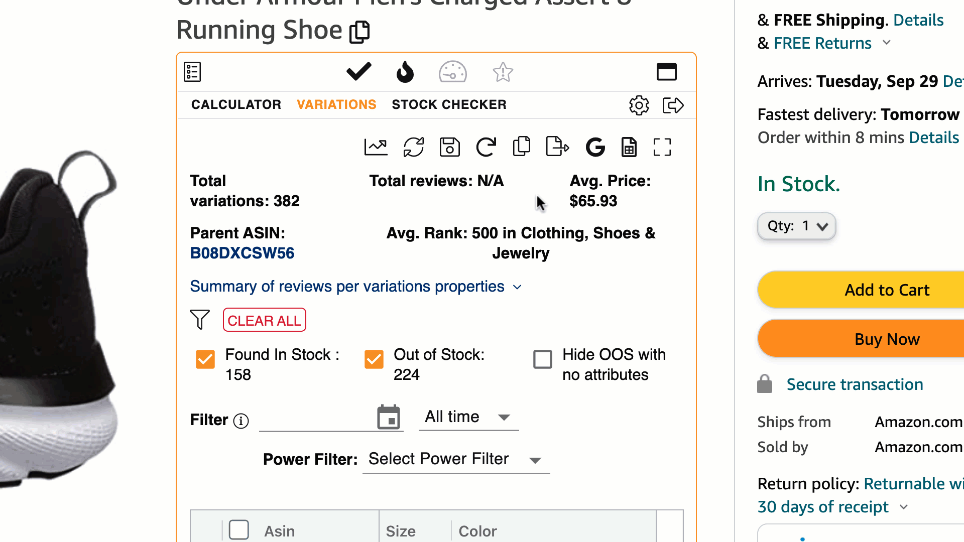The width and height of the screenshot is (964, 542).
Task: Sort by Color column header
Action: pyautogui.click(x=477, y=531)
